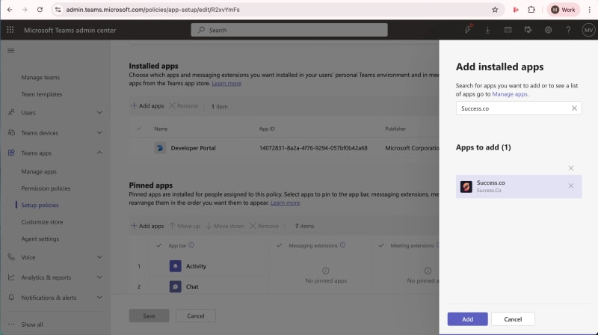
Task: Click the Developer Portal app ID text
Action: tap(313, 148)
